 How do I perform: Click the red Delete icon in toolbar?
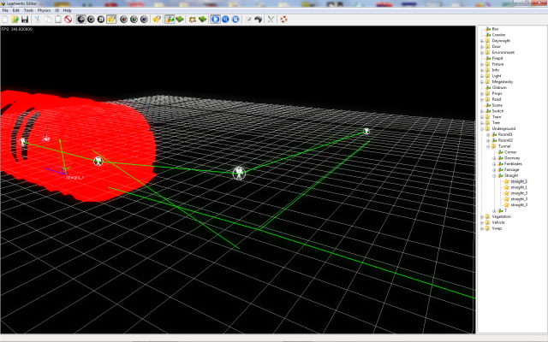tap(68, 19)
